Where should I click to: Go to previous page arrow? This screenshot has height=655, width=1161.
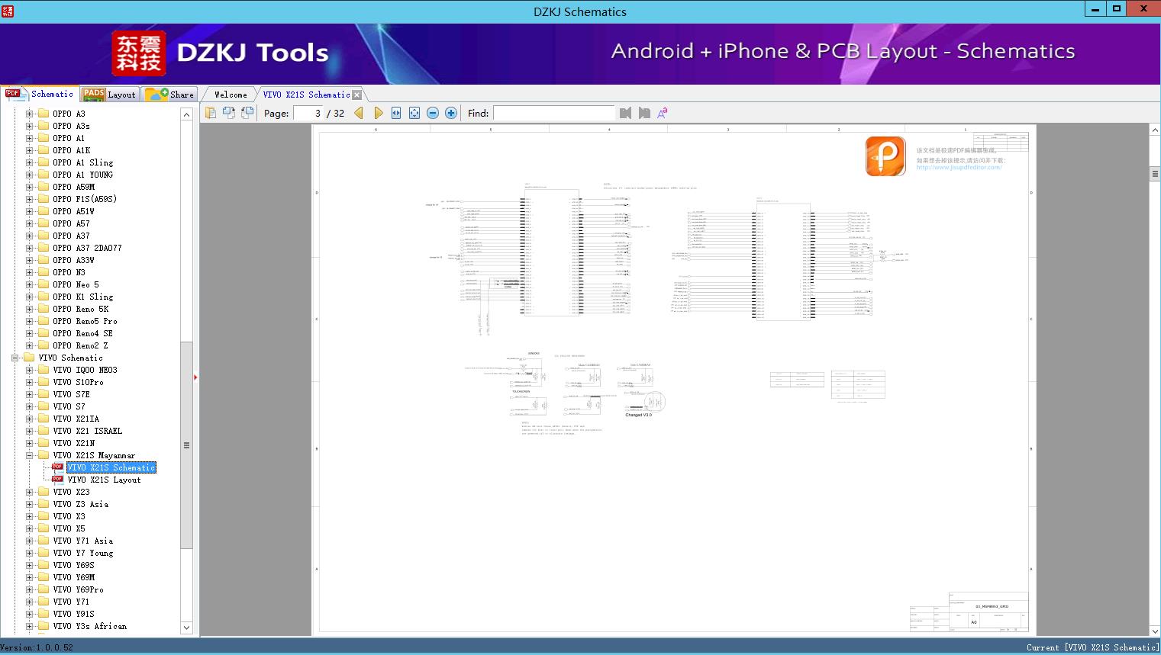(359, 113)
